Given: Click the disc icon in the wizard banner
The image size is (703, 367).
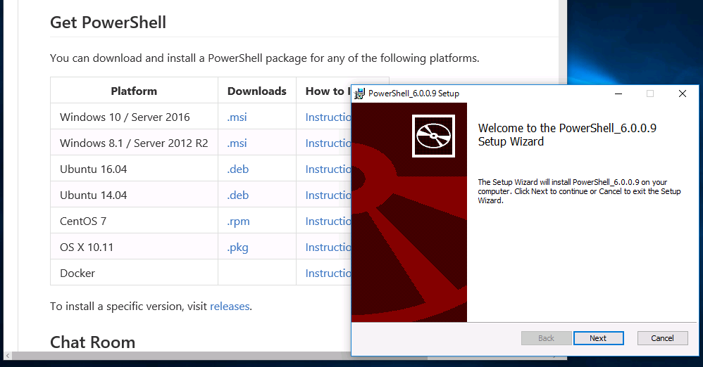Looking at the screenshot, I should coord(433,136).
